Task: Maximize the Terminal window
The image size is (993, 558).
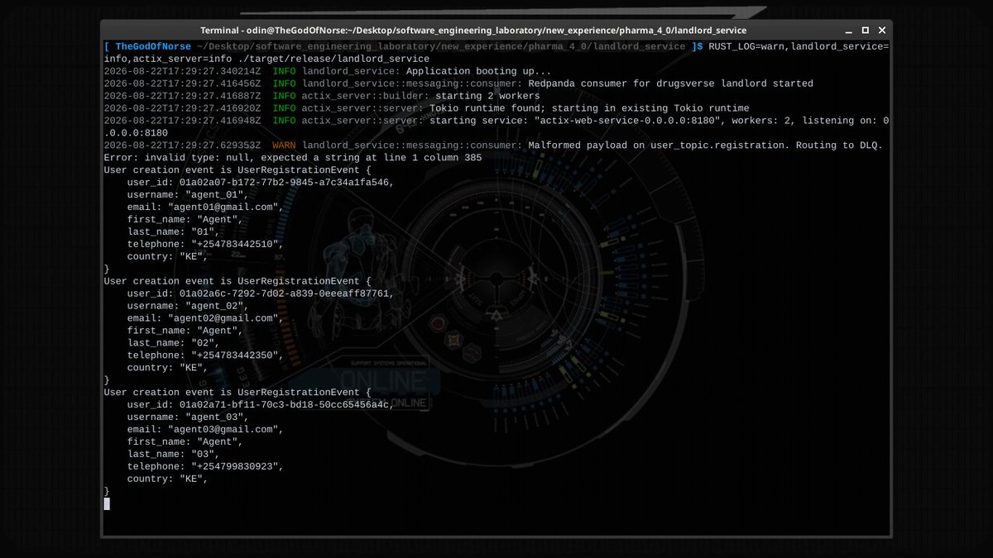Action: click(865, 30)
